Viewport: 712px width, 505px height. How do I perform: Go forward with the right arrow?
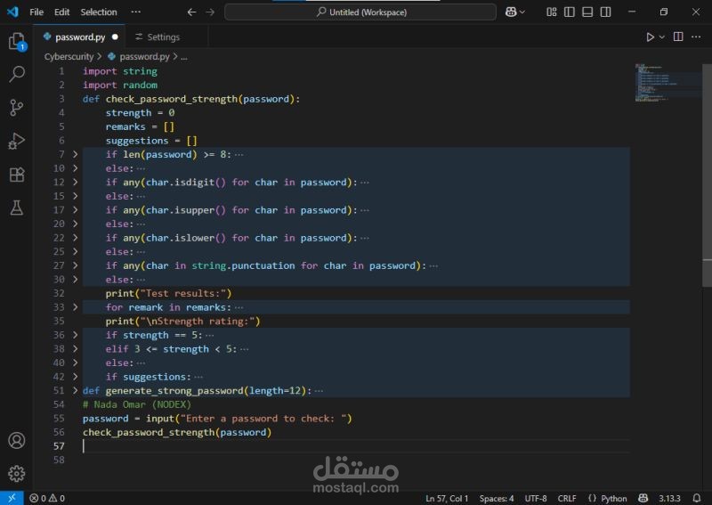click(210, 12)
